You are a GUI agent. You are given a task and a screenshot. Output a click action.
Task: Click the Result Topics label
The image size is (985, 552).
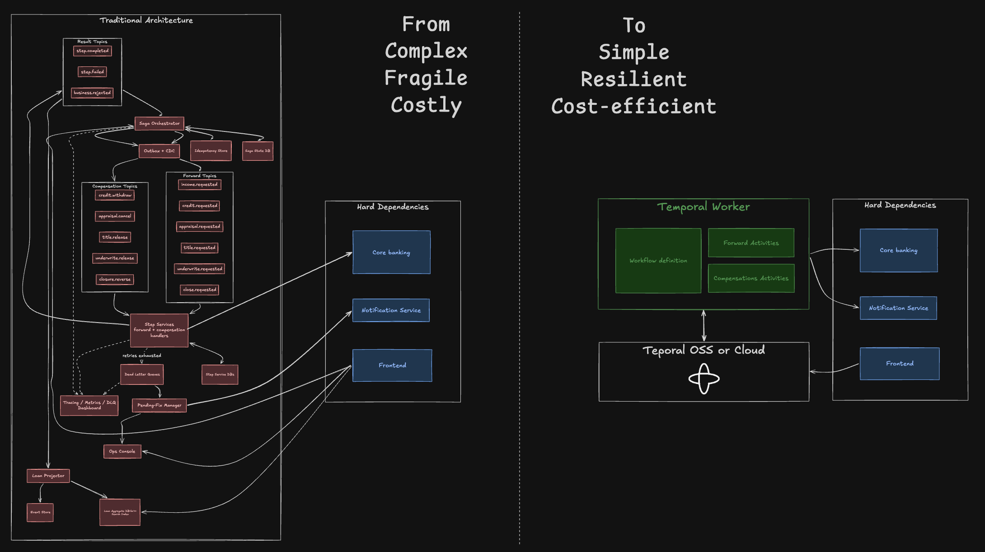92,42
